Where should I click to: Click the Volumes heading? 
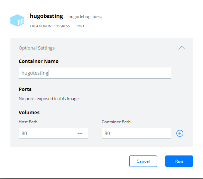tap(29, 113)
